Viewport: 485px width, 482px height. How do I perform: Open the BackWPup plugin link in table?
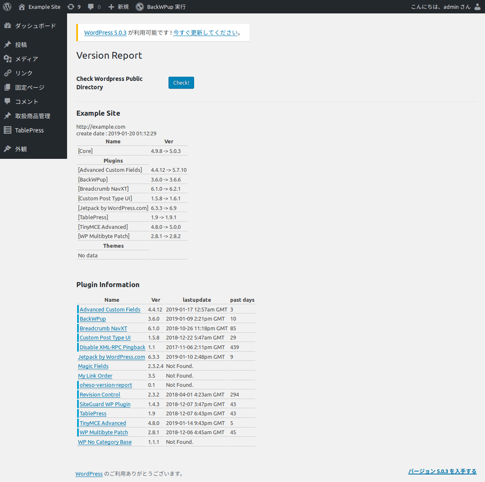[93, 319]
